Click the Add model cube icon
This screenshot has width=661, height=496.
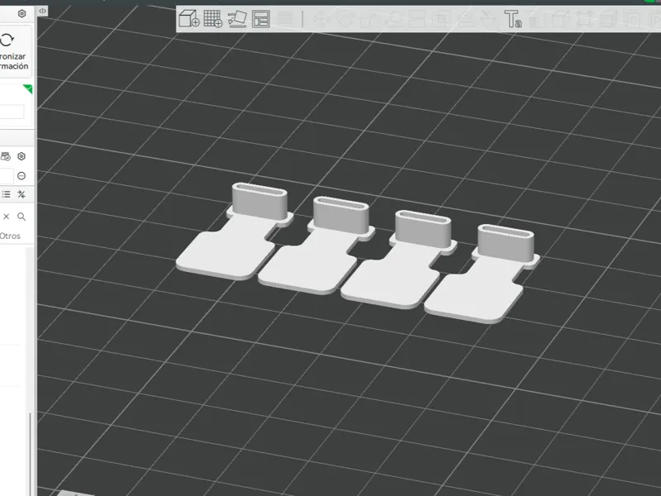tap(189, 19)
